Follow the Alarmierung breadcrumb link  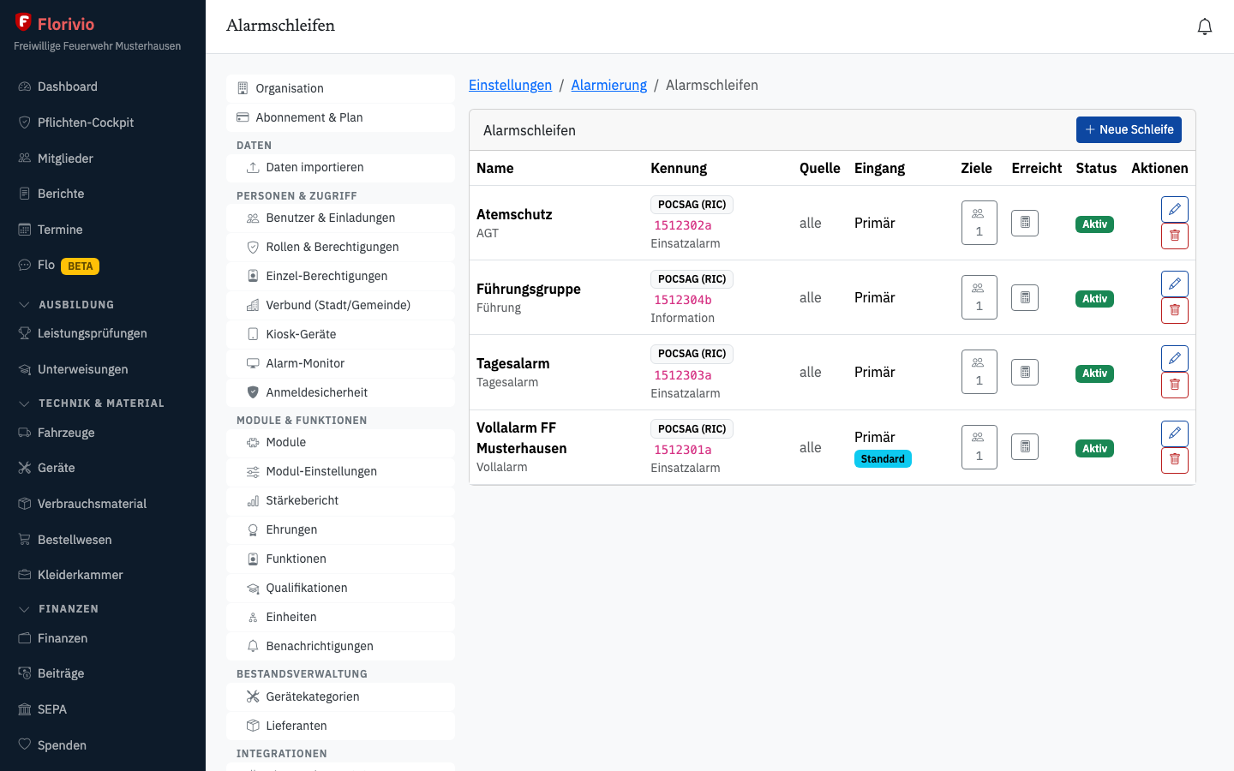[609, 85]
